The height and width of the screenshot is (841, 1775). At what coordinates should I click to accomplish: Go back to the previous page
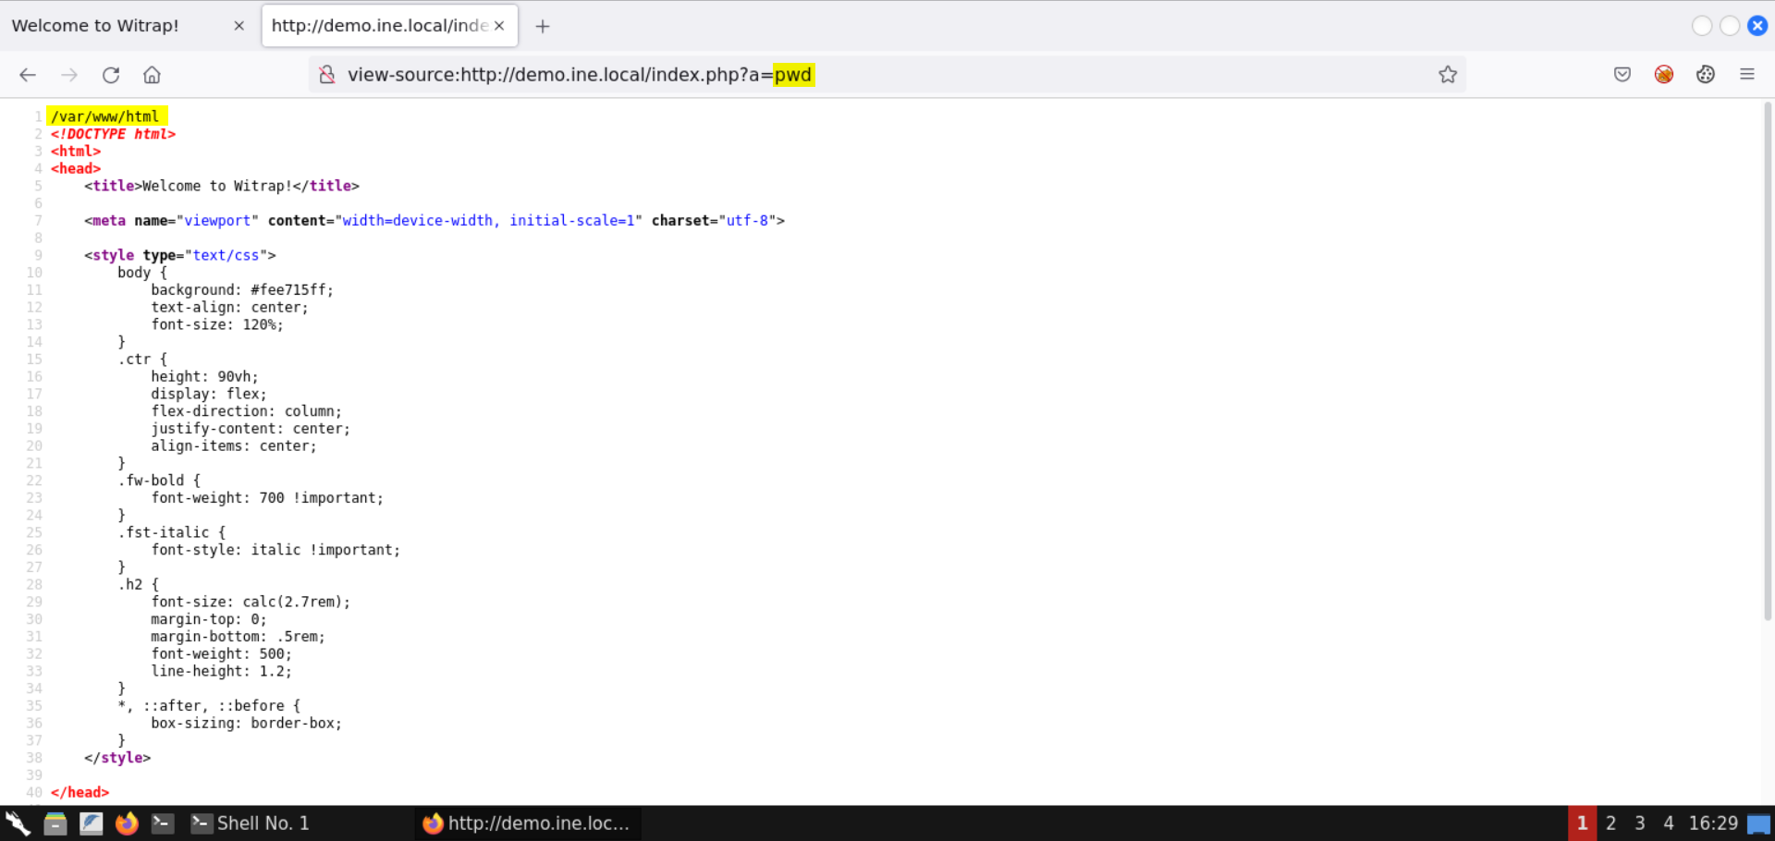28,75
